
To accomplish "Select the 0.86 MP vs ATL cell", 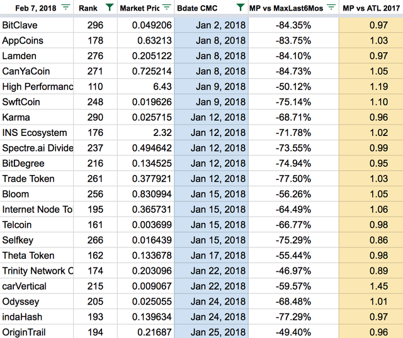I will pos(371,240).
